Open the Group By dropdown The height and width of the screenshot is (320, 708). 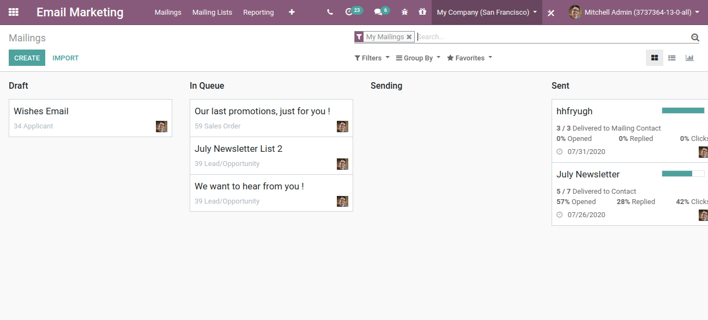(418, 58)
